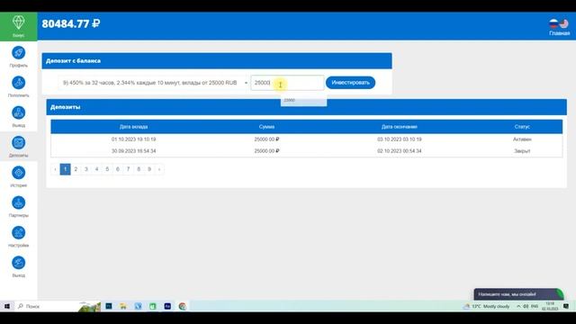Click the 03.10.2023 03:10:19 end date
The image size is (576, 324).
coord(400,139)
